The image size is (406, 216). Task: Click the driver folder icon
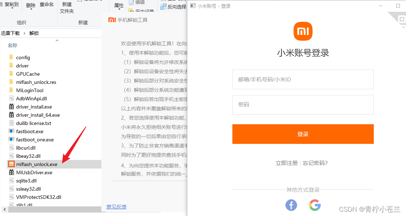[x=11, y=66]
